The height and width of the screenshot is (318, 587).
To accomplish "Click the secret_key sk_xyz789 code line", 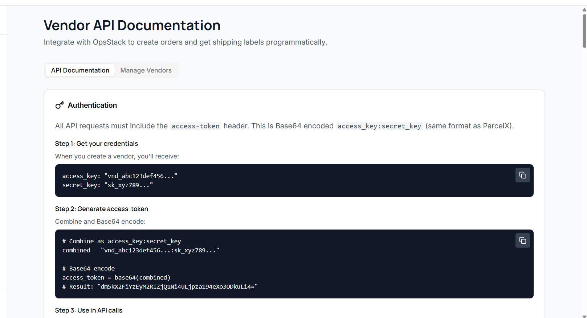I will pyautogui.click(x=107, y=185).
